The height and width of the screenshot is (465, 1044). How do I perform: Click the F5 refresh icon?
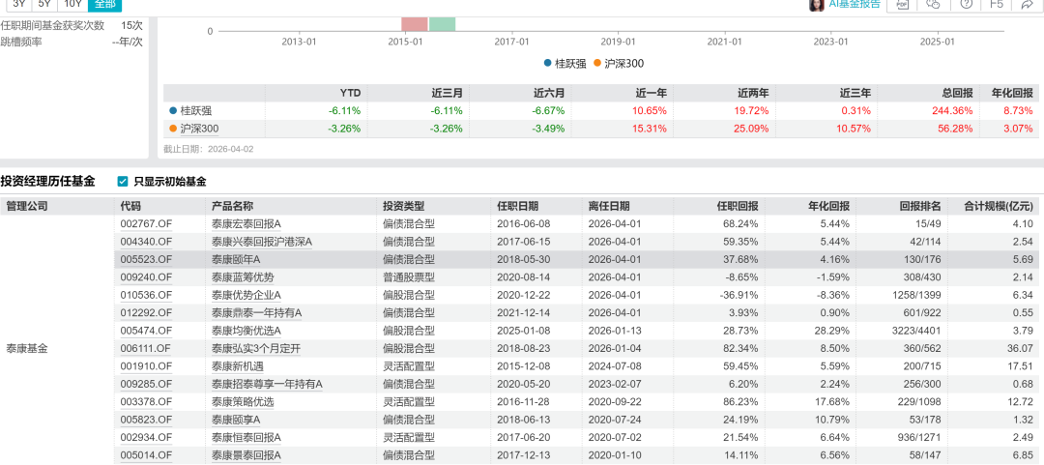point(996,4)
